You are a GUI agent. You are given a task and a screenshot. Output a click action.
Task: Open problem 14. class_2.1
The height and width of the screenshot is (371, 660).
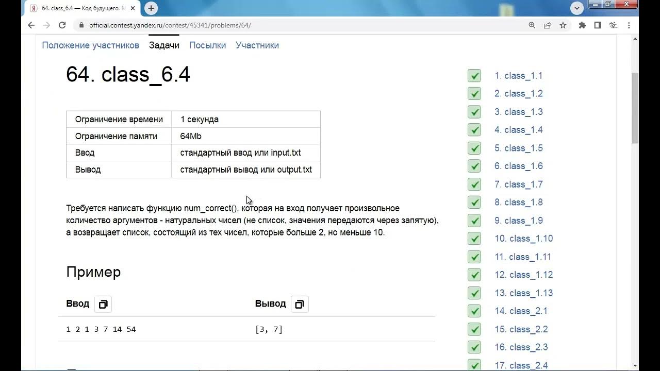click(521, 311)
